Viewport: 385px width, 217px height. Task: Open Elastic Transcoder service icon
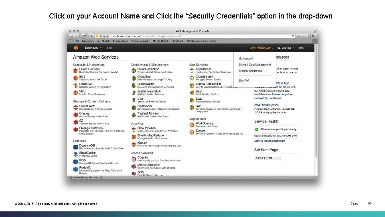coord(192,85)
